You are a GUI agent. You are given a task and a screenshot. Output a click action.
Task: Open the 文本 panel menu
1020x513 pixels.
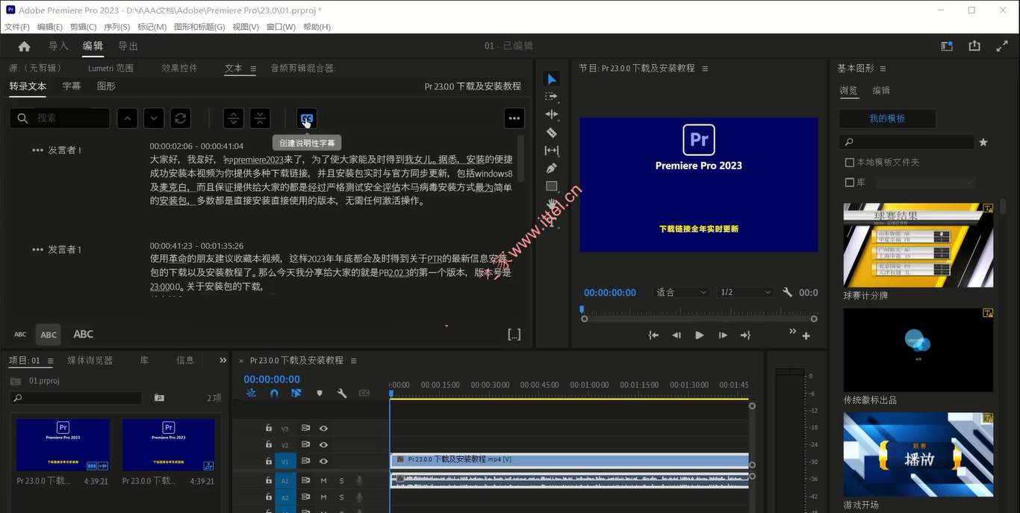pyautogui.click(x=253, y=69)
